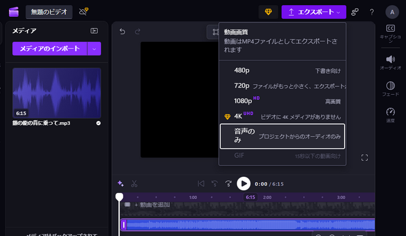Click the 動画画質 header text
Screen dimensions: 406x236
tap(236, 32)
